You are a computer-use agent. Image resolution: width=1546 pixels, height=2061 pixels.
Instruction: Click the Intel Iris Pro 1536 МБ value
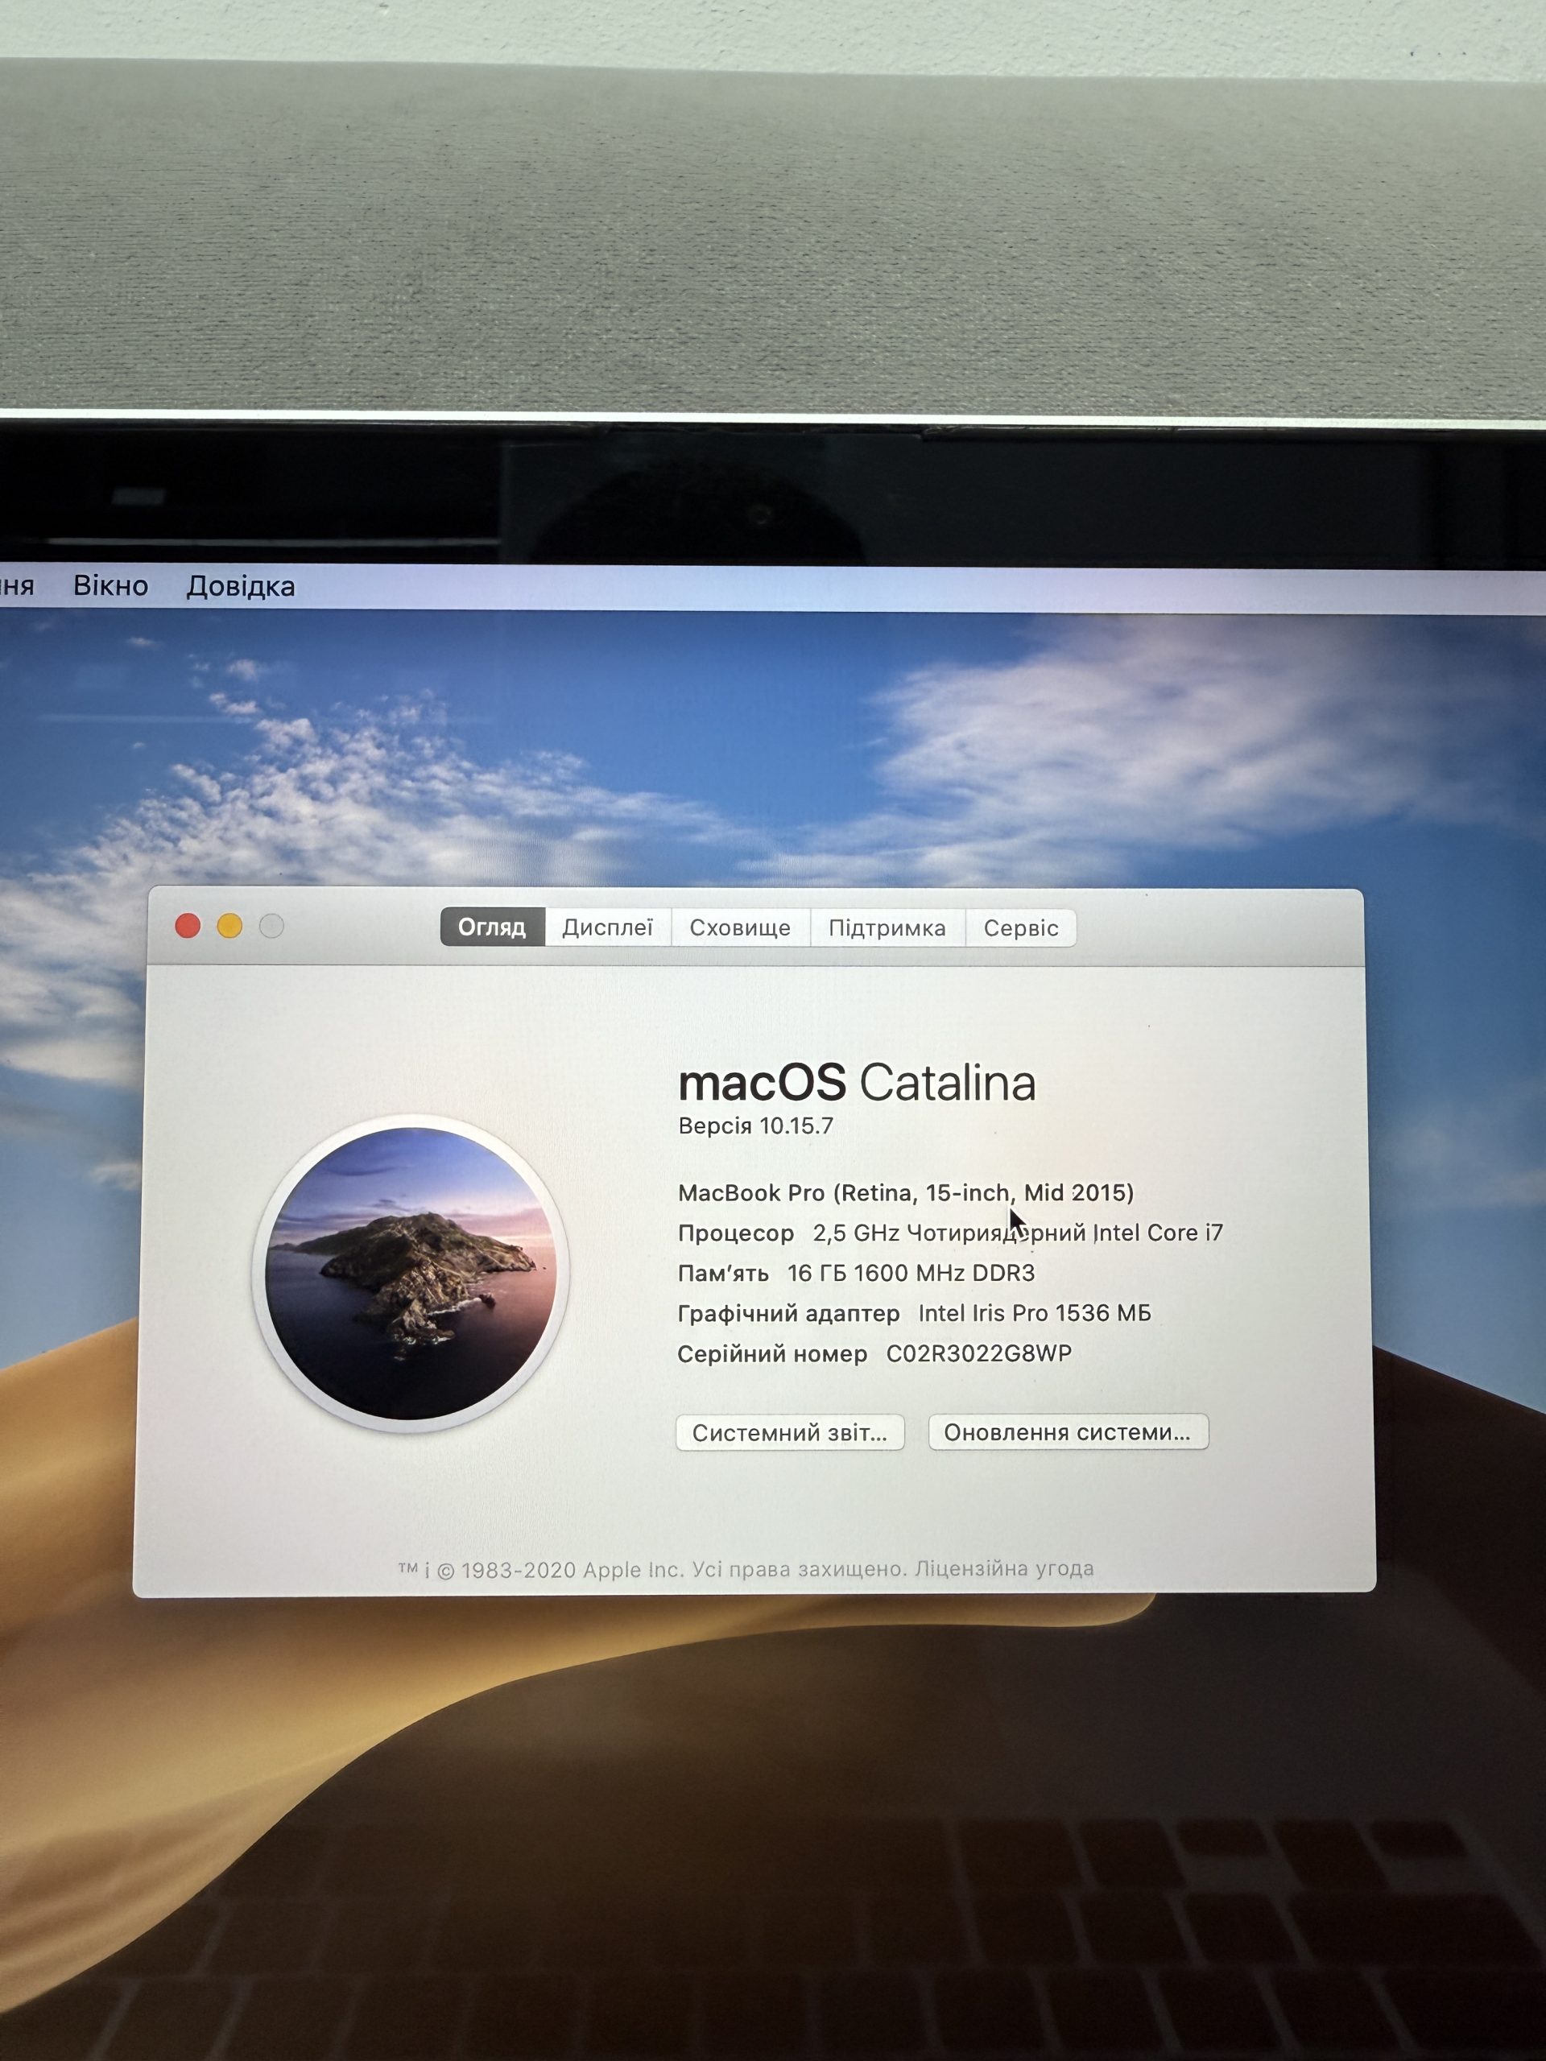[1035, 1313]
